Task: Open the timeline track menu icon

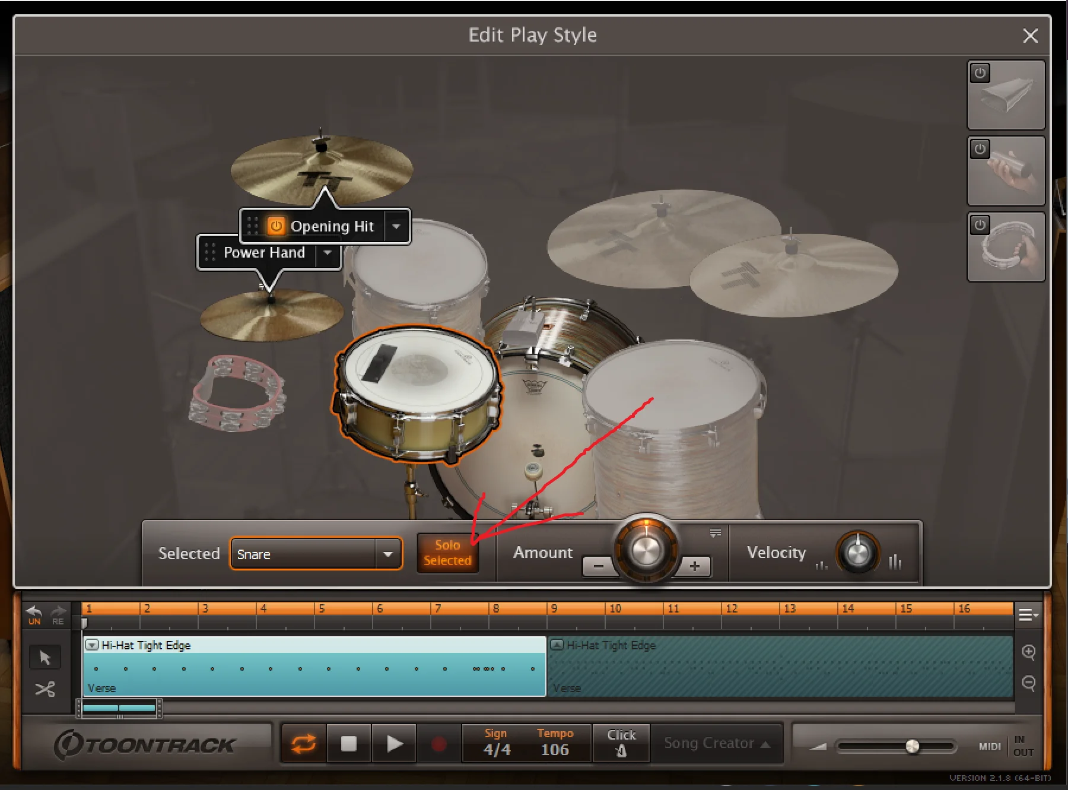Action: pos(1028,615)
